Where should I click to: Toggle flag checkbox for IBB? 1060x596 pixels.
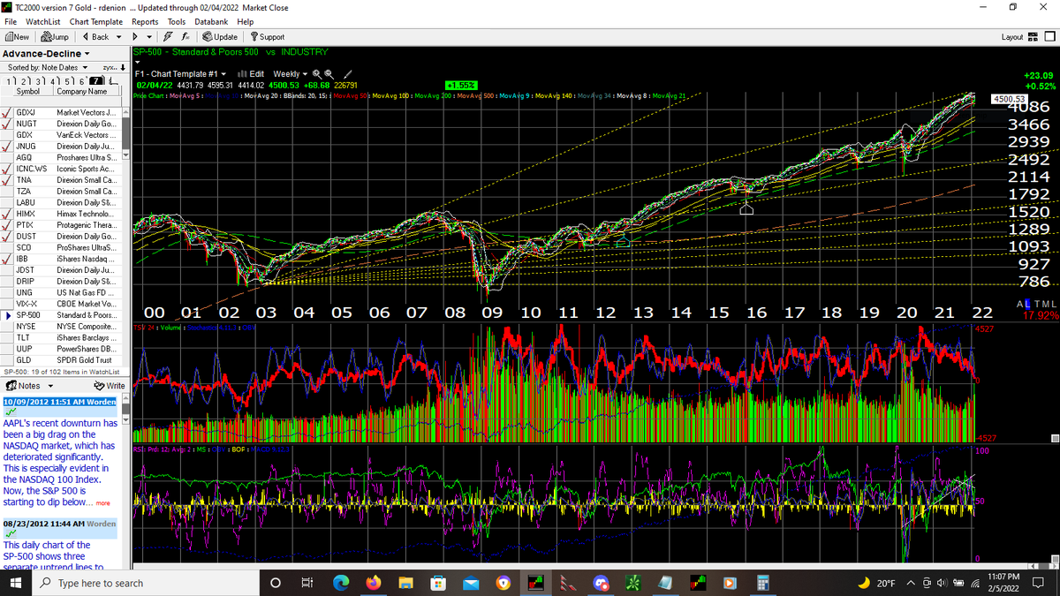tap(7, 259)
